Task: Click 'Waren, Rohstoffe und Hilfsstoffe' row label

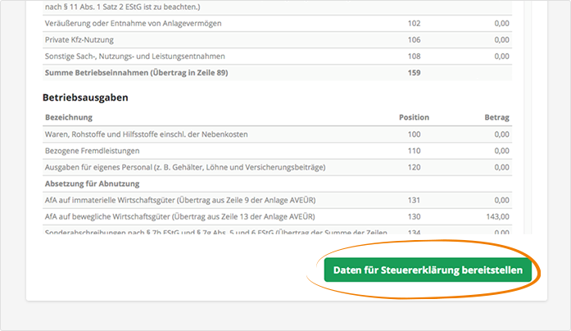Action: (146, 134)
